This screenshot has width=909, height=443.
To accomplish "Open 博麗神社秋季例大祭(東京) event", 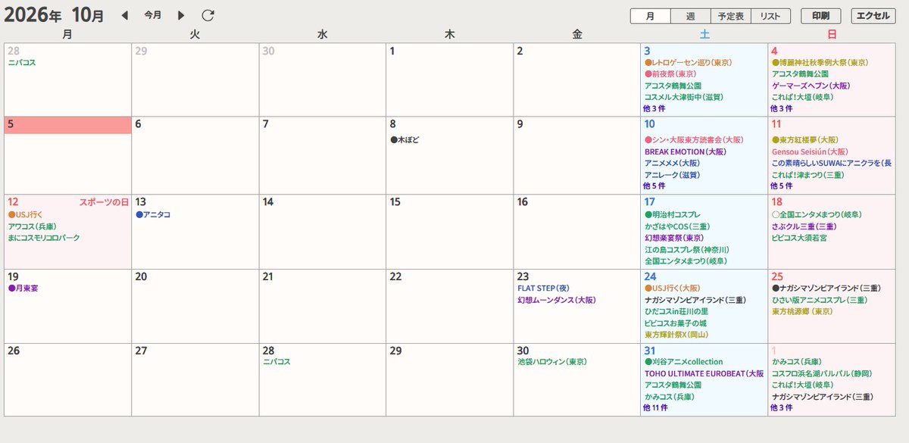I will click(x=820, y=63).
